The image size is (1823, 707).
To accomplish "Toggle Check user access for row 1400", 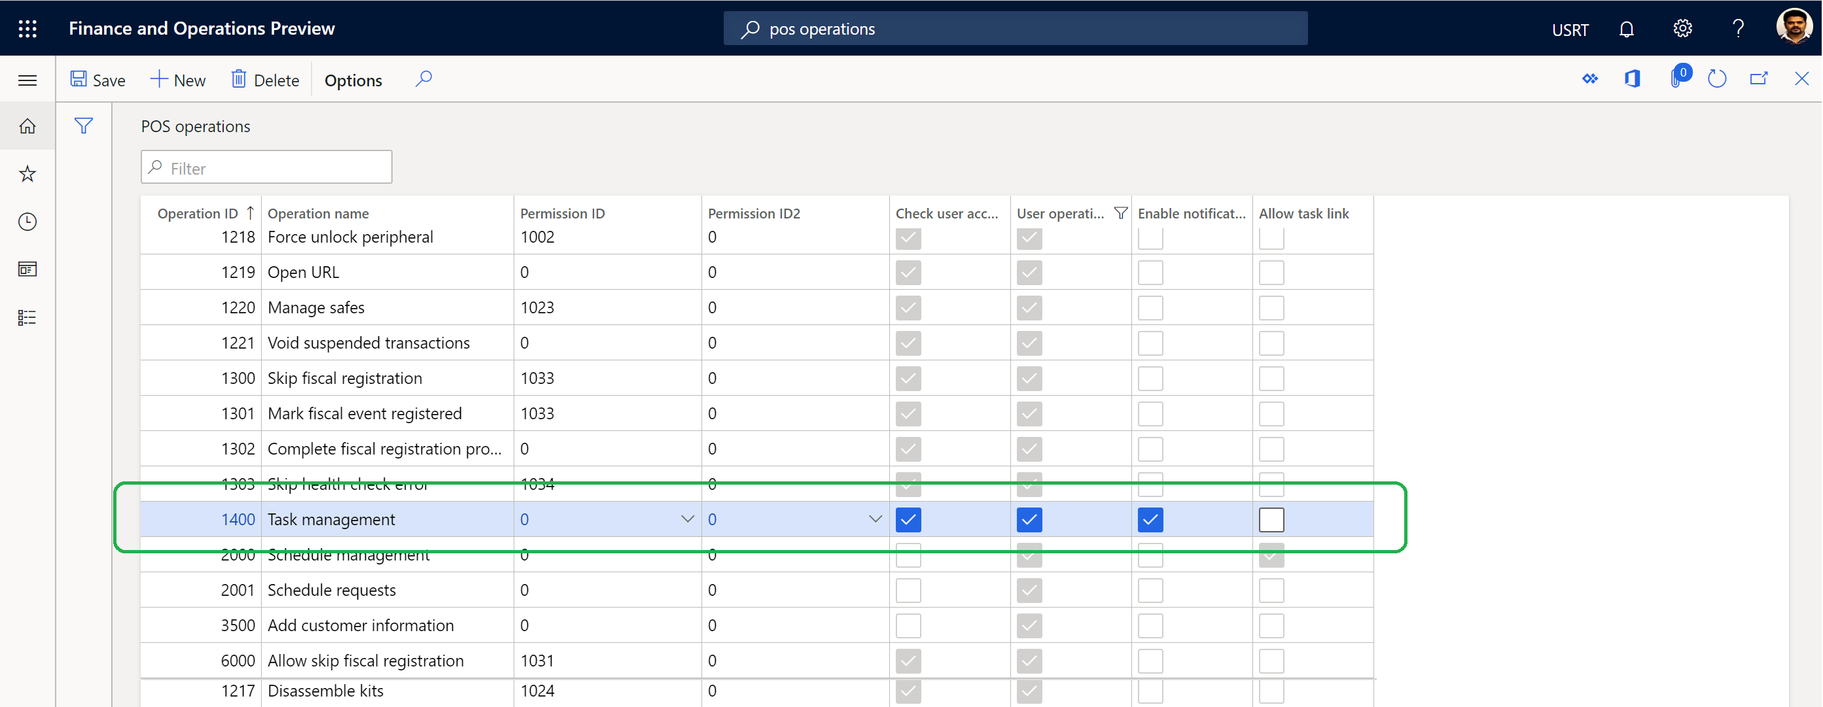I will 908,520.
